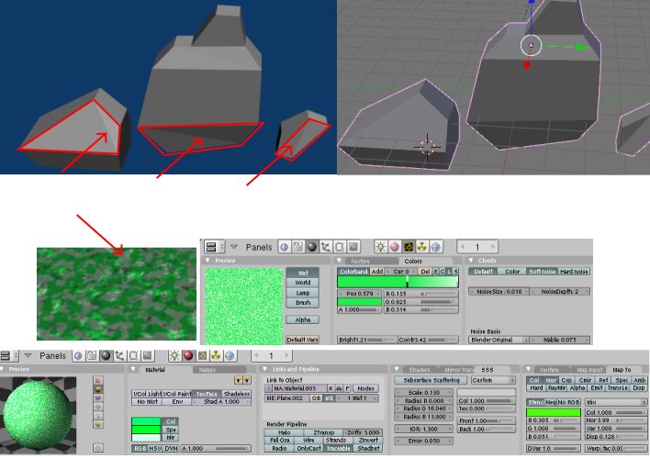Collapse the material Preview panel
650x459 pixels.
(3, 369)
